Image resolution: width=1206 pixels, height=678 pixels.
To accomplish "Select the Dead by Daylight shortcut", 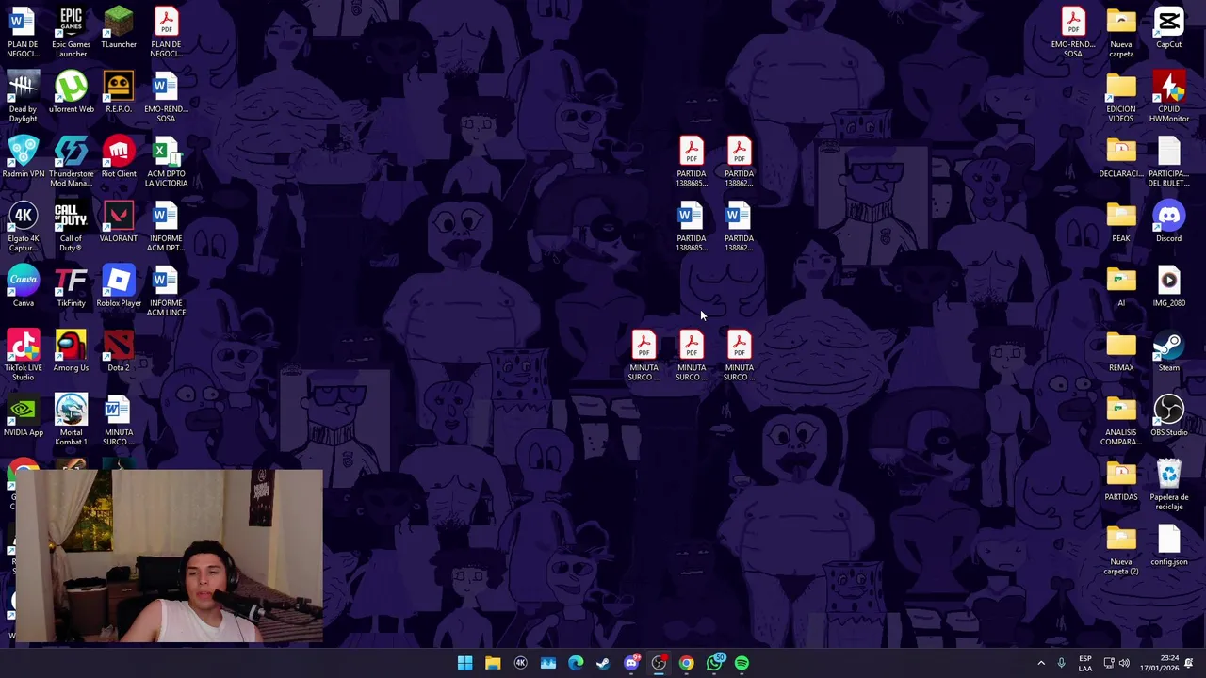I will pyautogui.click(x=23, y=97).
